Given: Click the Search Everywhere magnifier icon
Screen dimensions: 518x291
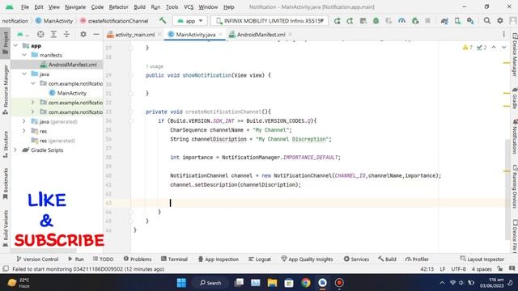Looking at the screenshot, I should click(x=487, y=21).
